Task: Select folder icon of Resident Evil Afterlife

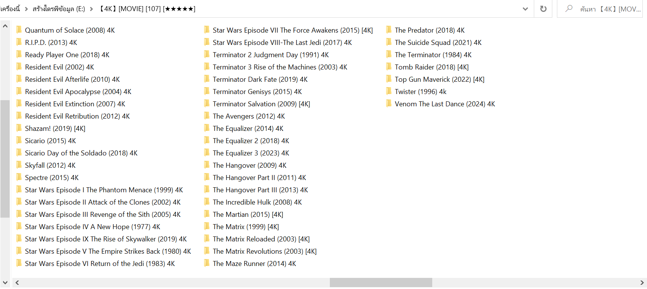Action: pos(19,79)
